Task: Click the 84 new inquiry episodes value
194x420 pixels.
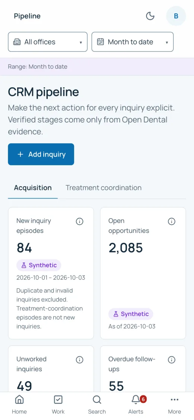Action: coord(24,248)
